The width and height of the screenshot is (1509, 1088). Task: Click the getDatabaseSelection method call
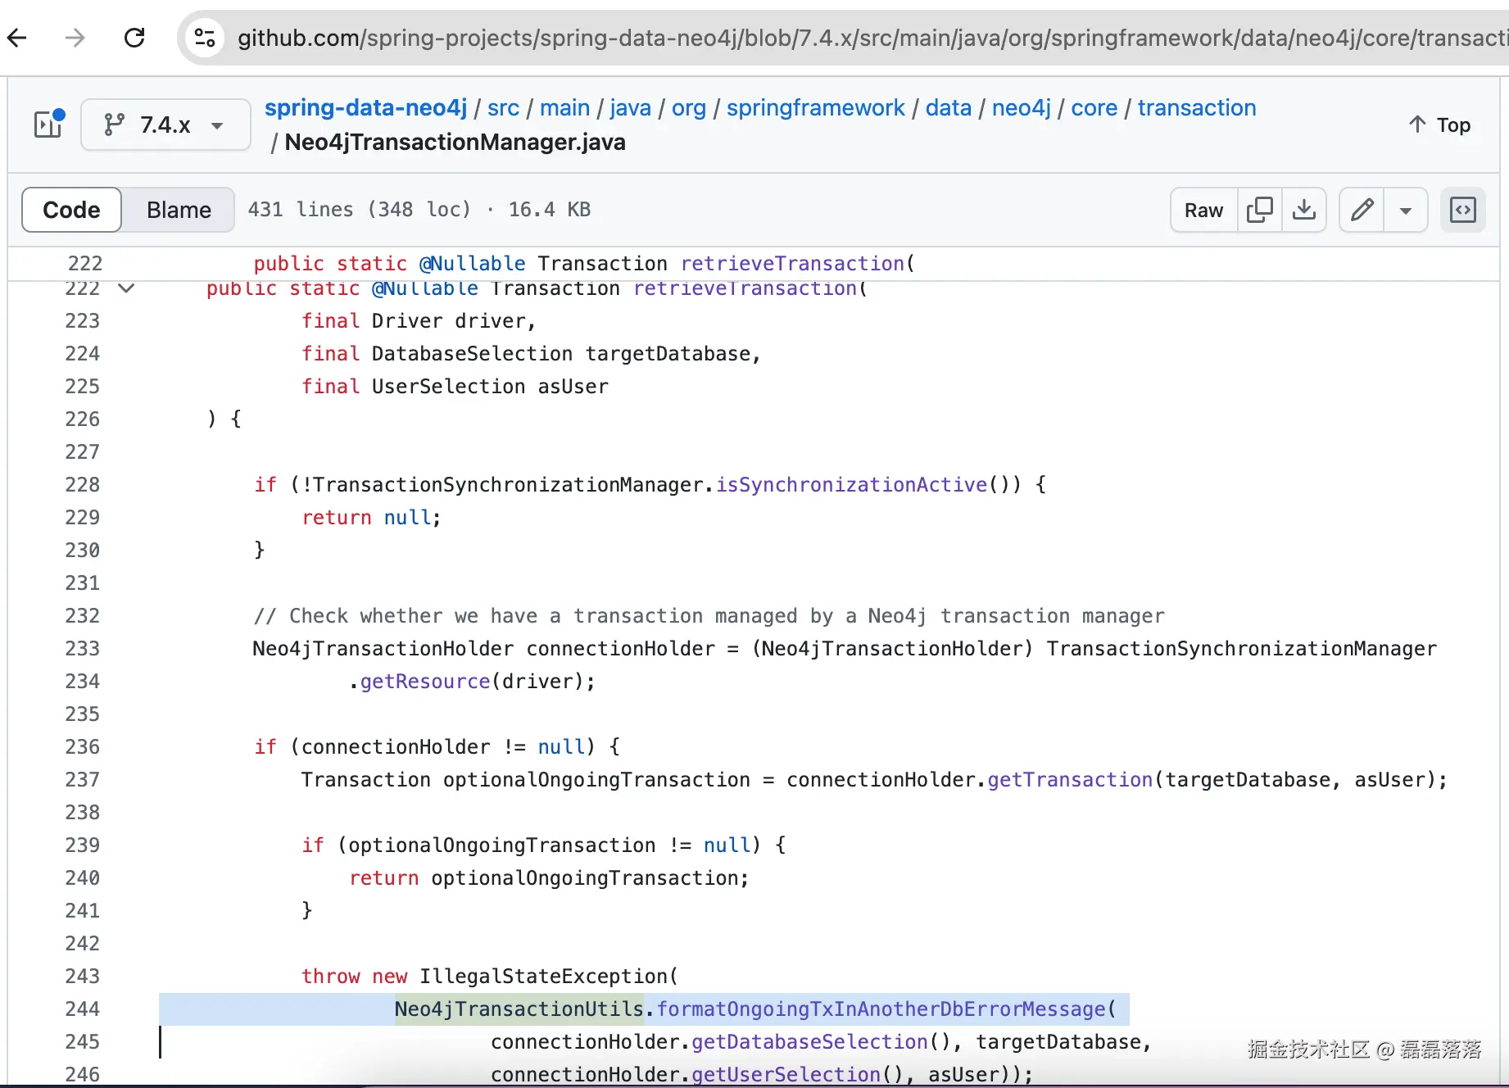(809, 1041)
